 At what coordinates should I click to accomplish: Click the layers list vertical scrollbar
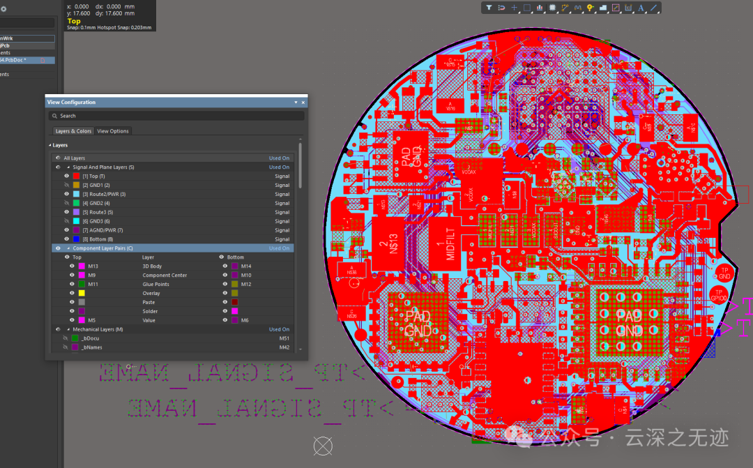(301, 166)
